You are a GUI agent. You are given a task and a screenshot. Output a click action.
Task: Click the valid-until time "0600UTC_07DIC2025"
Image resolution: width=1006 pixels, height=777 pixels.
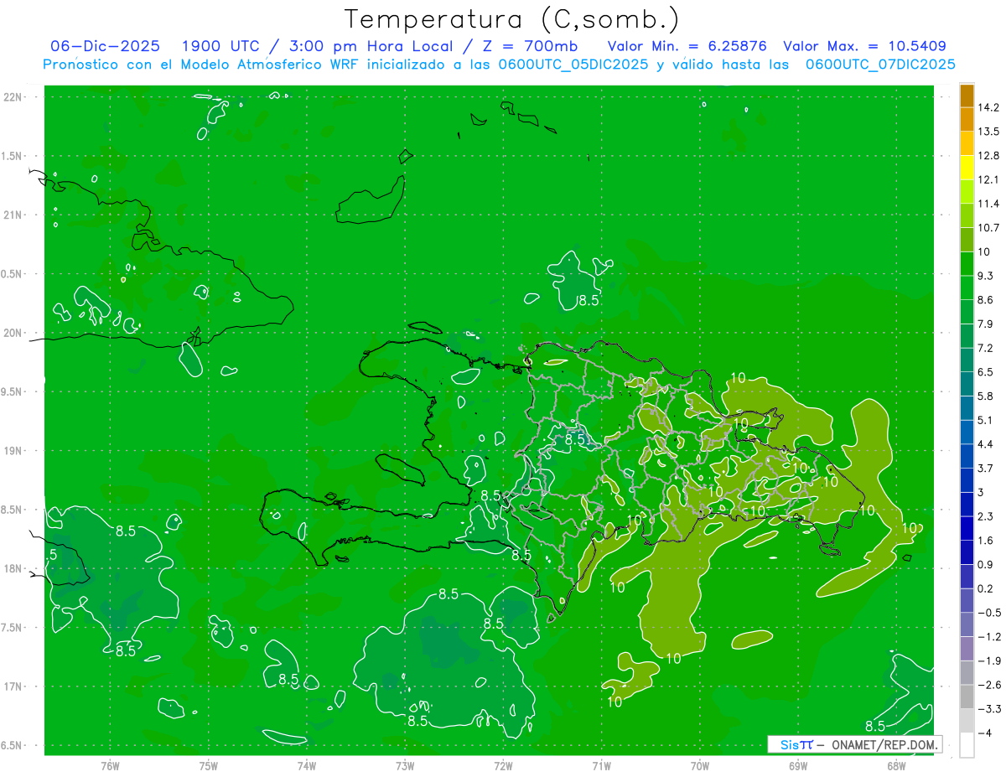[880, 65]
